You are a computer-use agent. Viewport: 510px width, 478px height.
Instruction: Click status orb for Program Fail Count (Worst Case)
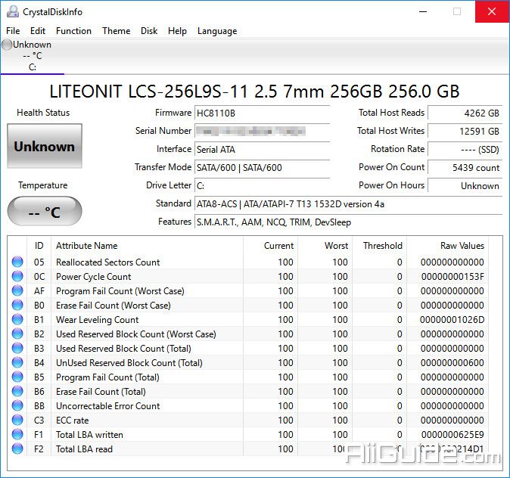pos(17,290)
